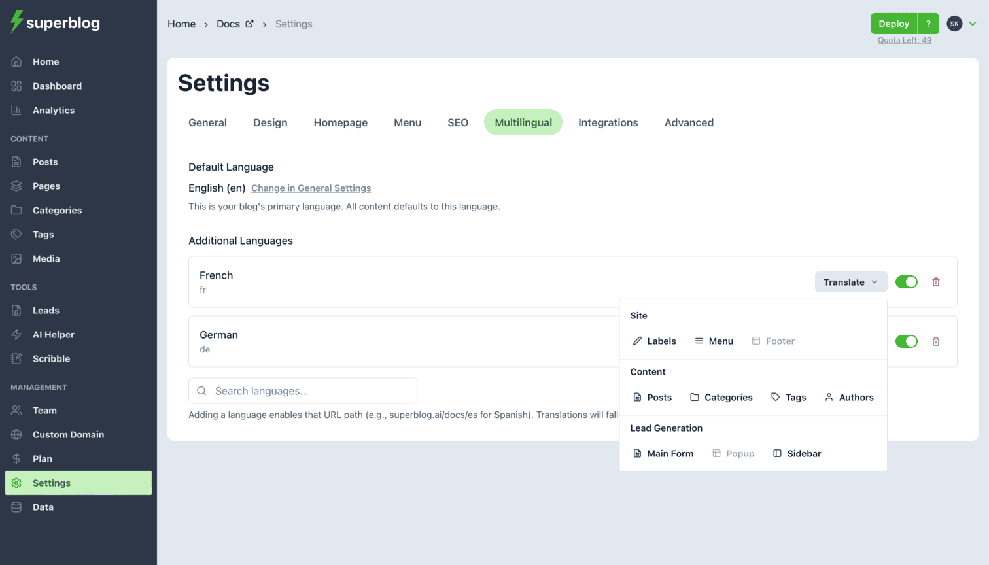This screenshot has width=989, height=565.
Task: Open the Translate dropdown for French
Action: point(850,282)
